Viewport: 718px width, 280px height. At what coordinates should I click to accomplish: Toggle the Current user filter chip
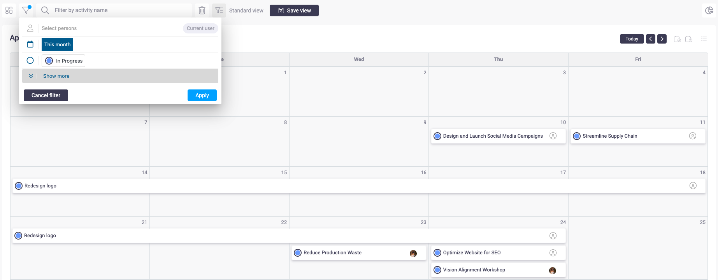click(200, 28)
